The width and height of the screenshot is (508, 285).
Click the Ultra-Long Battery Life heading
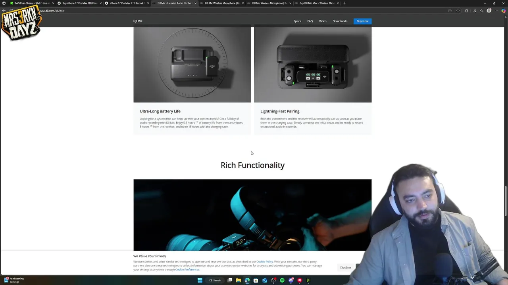point(160,111)
